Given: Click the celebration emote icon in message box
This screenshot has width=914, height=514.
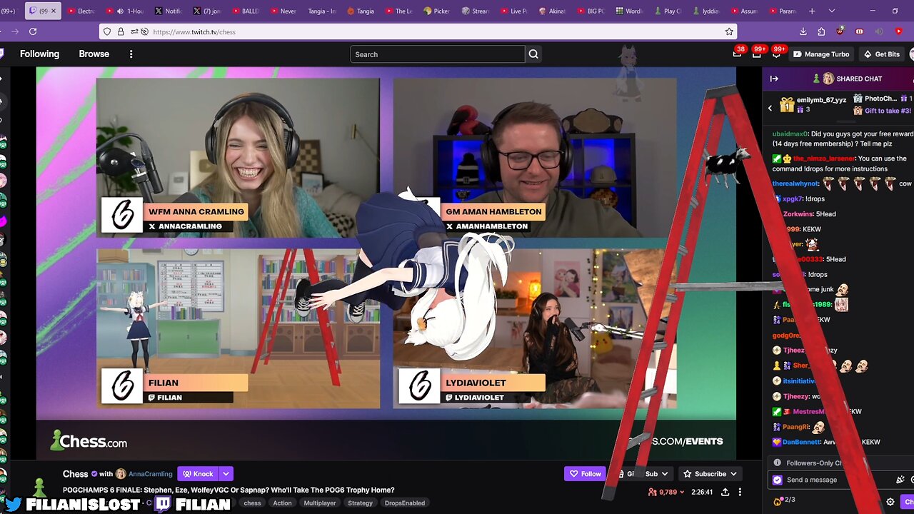Looking at the screenshot, I should [x=900, y=480].
